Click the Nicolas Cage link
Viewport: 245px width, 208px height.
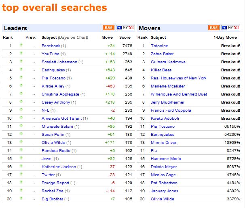click(x=163, y=175)
